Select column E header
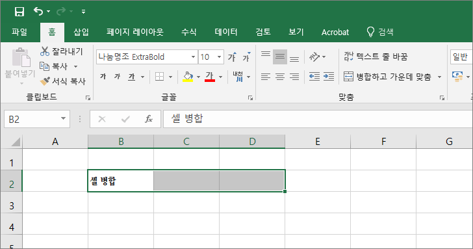 [317, 141]
